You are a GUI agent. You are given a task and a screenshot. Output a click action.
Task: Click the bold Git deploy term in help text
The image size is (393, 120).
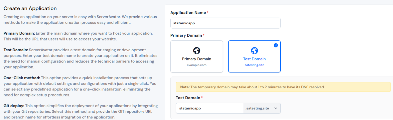pos(14,106)
